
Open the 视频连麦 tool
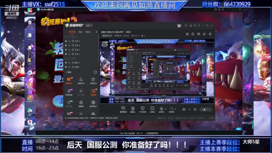coord(69,92)
